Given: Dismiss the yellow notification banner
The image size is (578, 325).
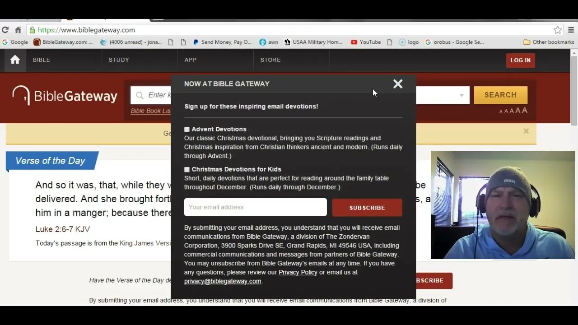Looking at the screenshot, I should [x=526, y=131].
